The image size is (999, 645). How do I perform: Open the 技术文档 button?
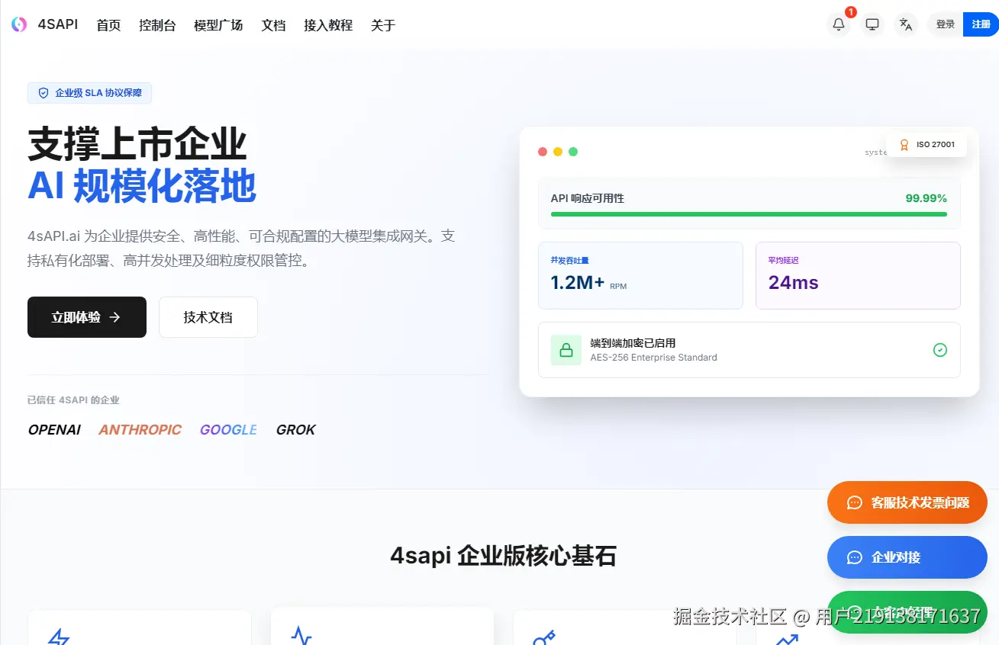click(x=208, y=317)
